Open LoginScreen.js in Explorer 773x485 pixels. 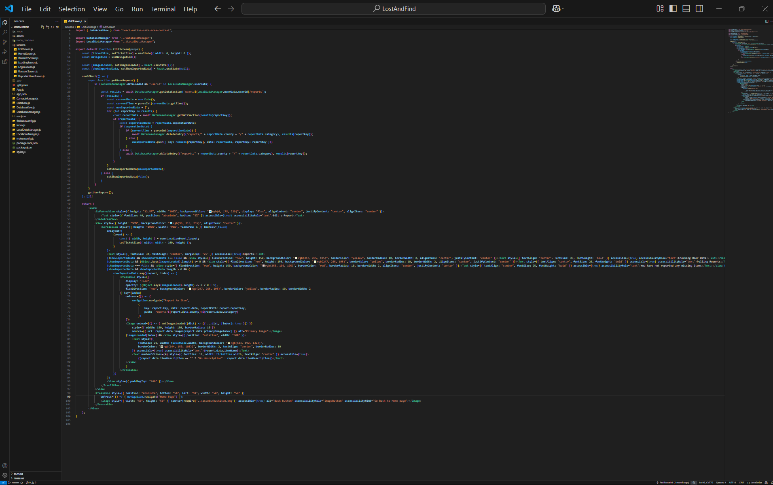27,67
